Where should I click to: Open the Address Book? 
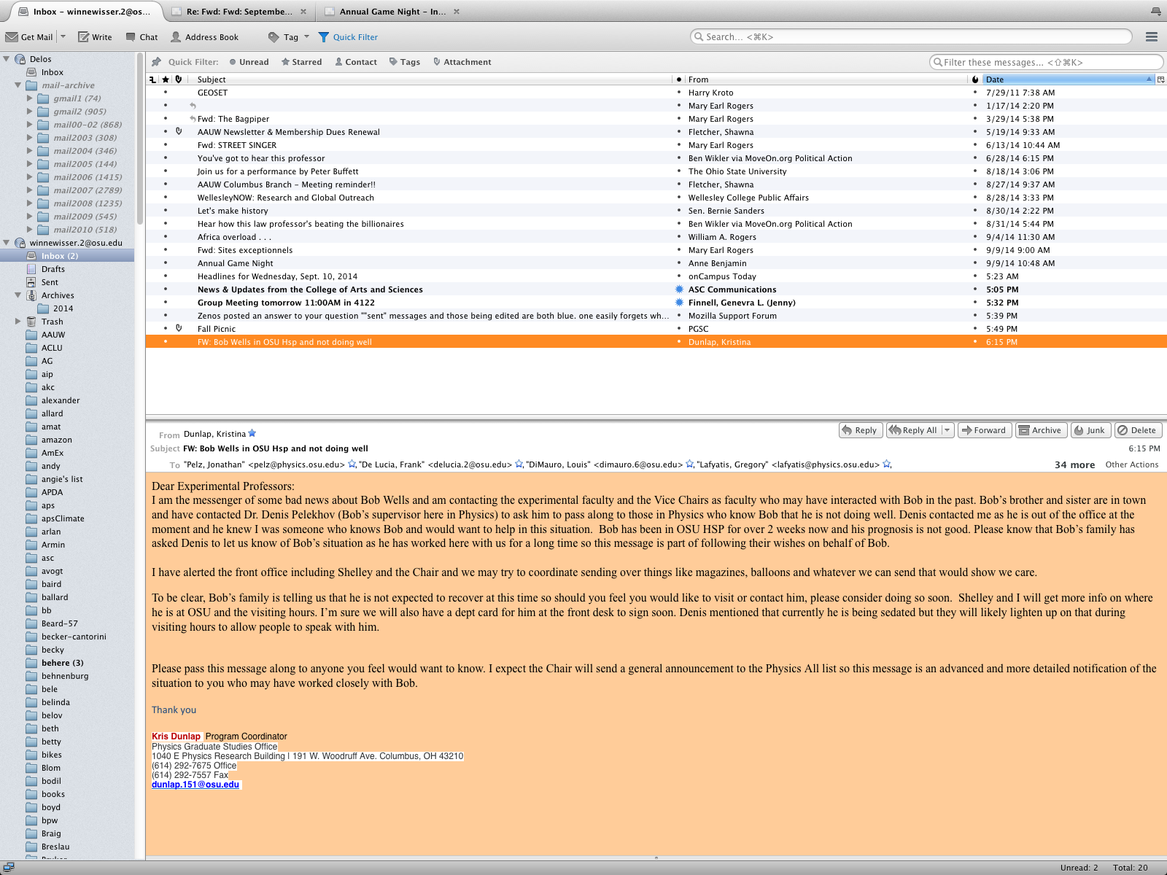204,37
